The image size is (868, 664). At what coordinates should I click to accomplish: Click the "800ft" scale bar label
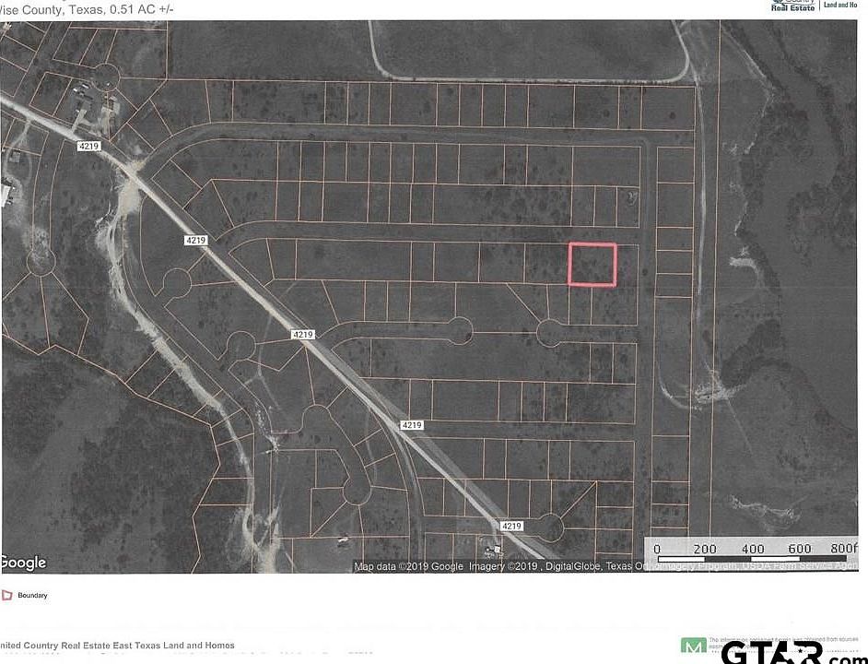(x=844, y=548)
